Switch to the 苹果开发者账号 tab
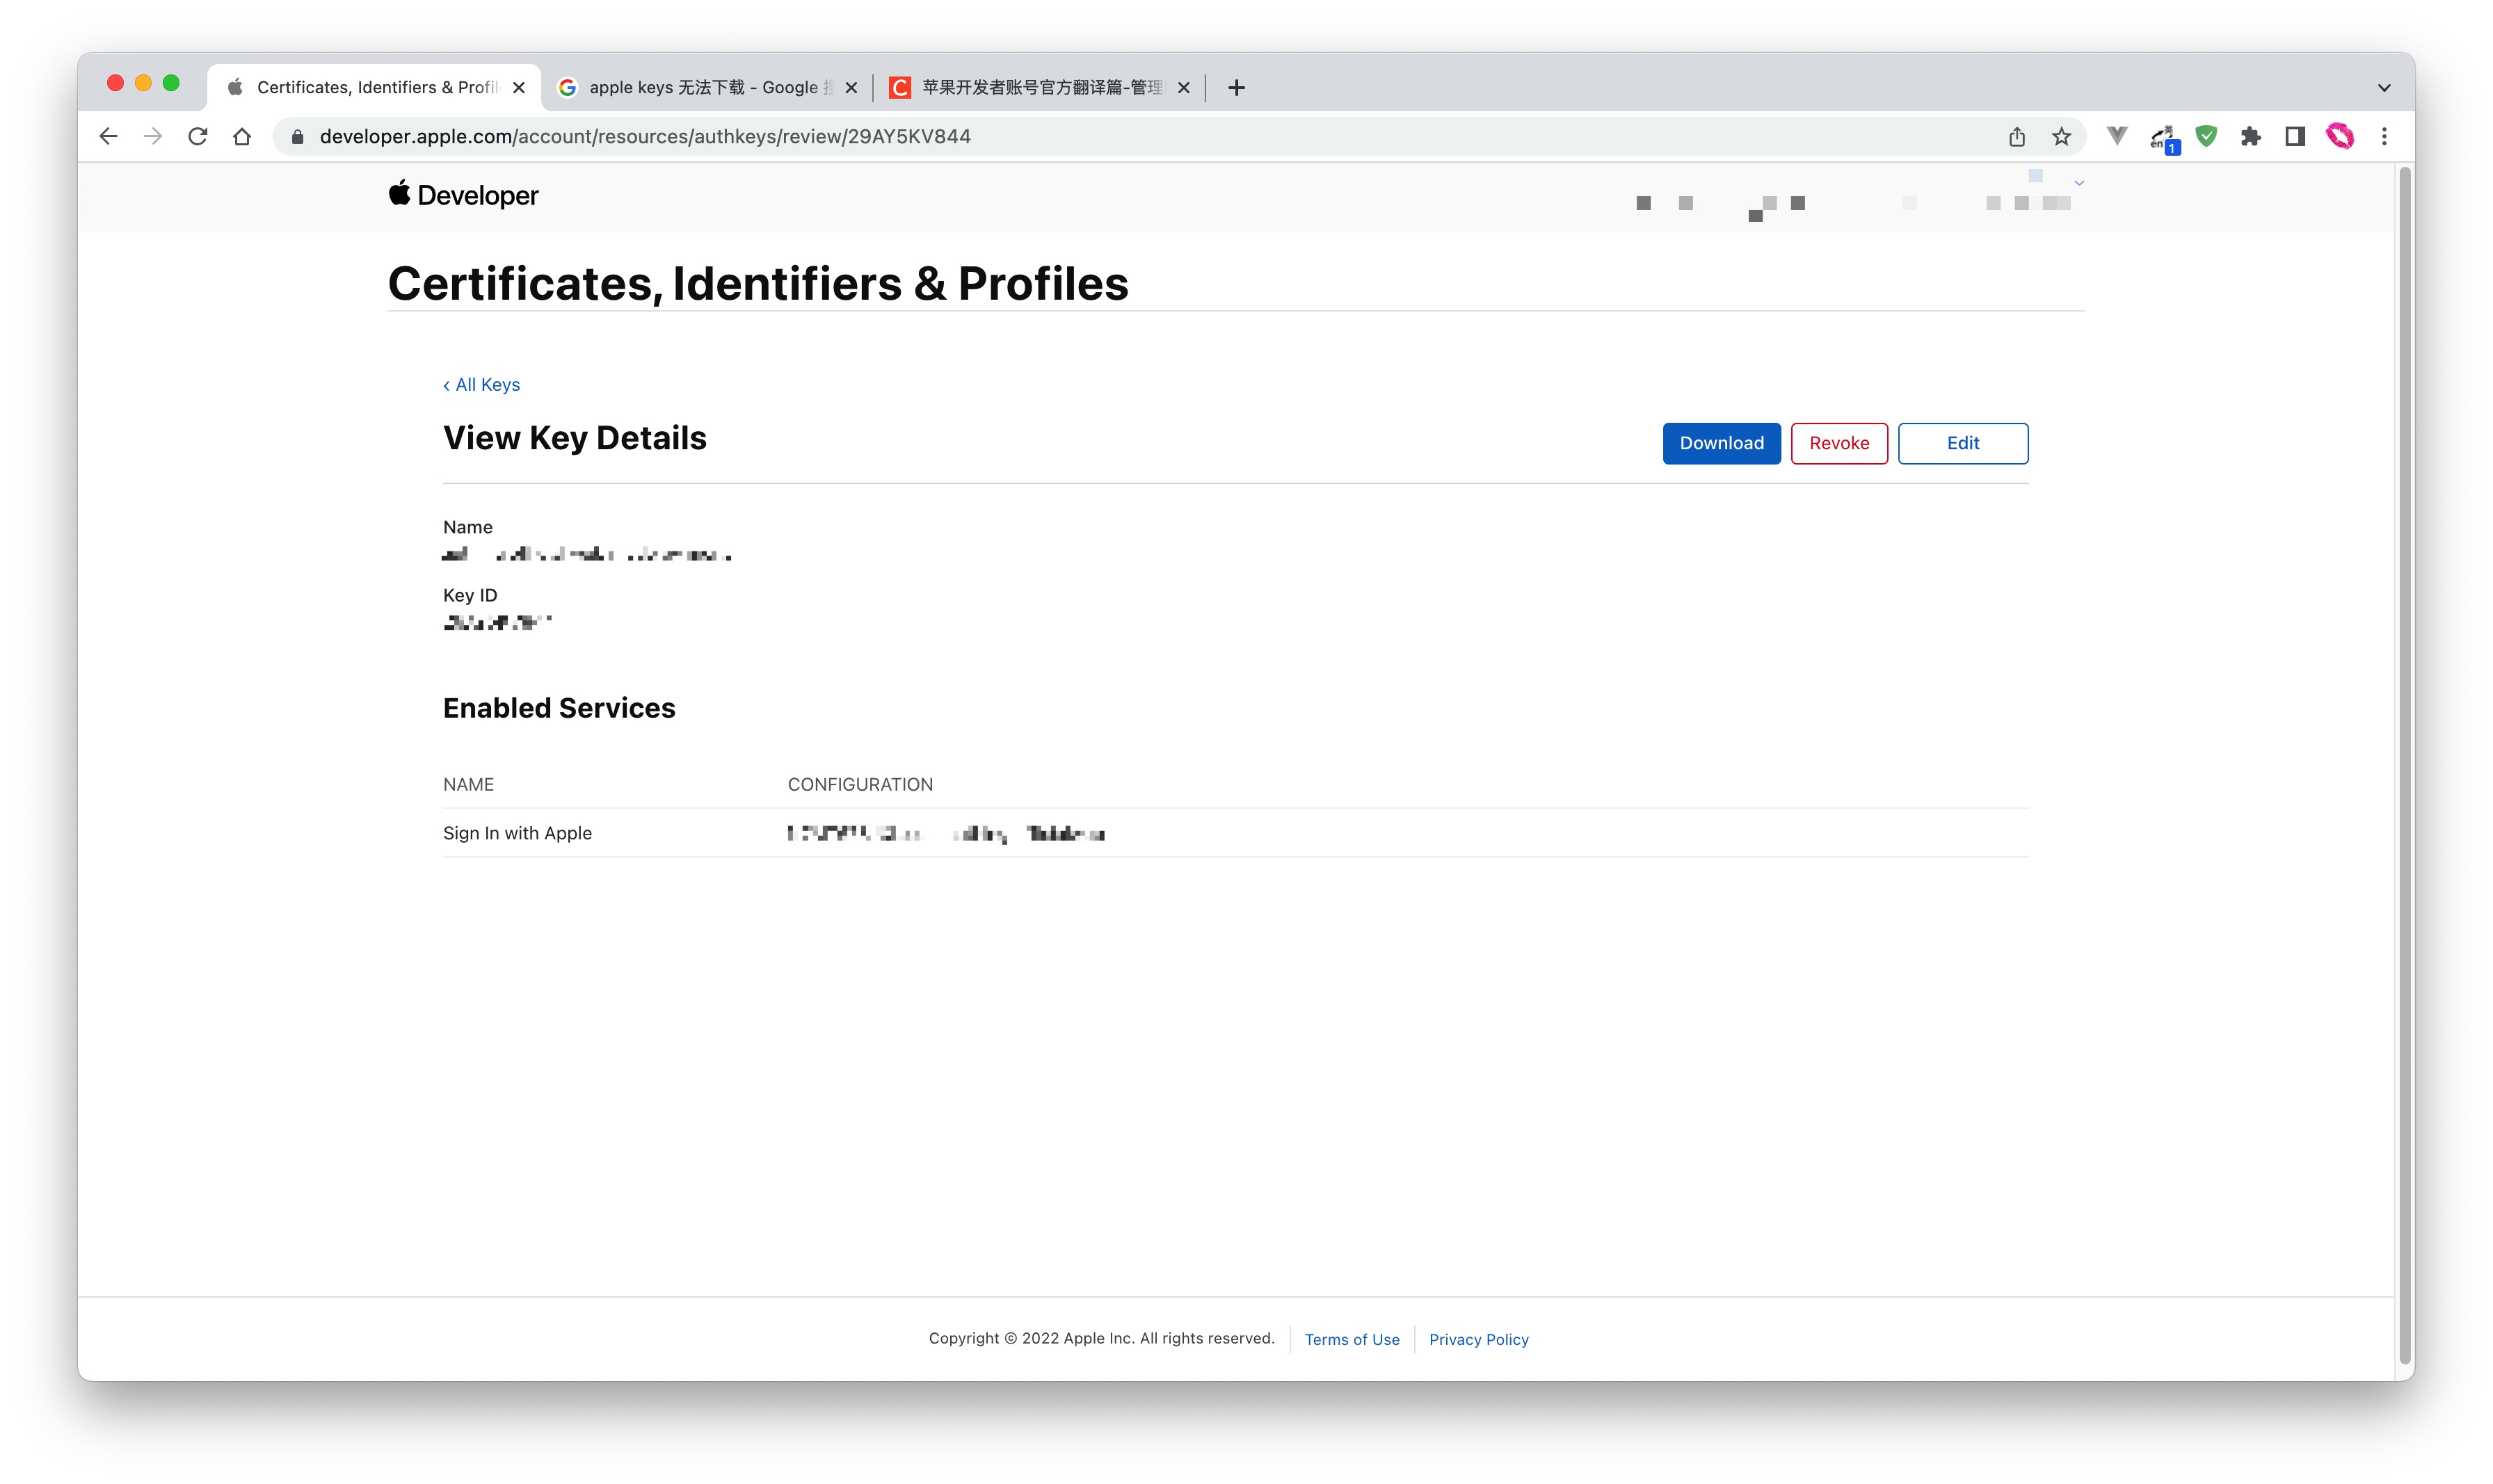Screen dimensions: 2493x1484 [1037, 88]
